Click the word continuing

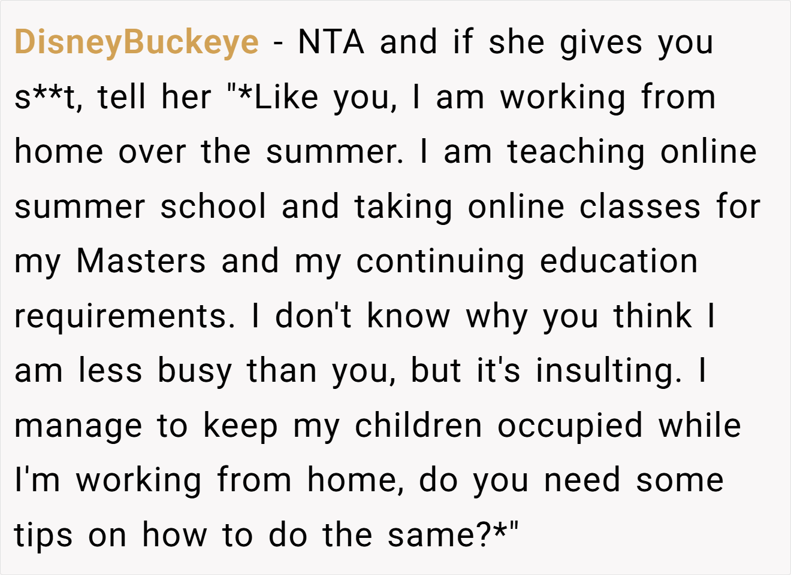(x=440, y=263)
